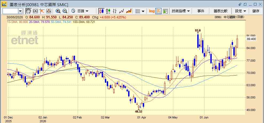Open the 日線 daily period dropdown
Image resolution: width=264 pixels, height=123 pixels.
82,11
